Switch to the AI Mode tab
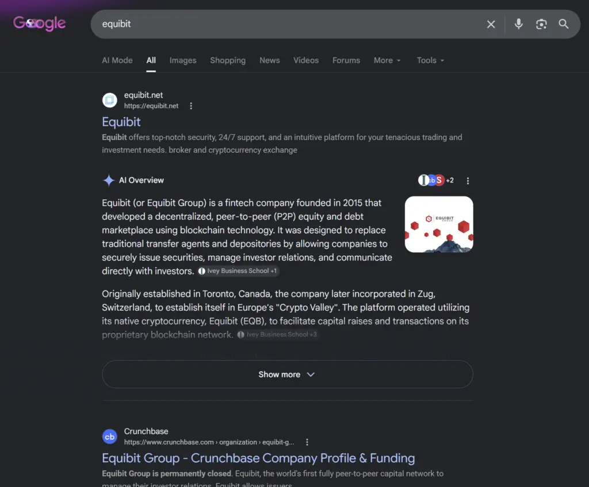 click(x=117, y=60)
